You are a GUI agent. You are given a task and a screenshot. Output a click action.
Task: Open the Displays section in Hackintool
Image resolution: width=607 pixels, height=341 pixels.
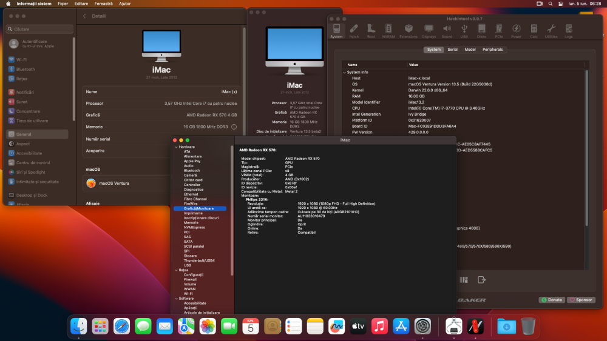click(x=429, y=31)
